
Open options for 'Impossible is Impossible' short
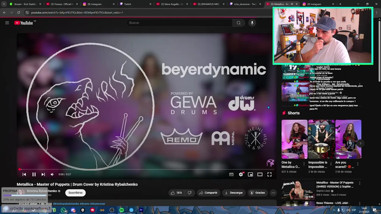(331, 164)
